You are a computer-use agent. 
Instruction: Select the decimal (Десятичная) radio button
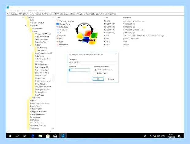(x=95, y=73)
